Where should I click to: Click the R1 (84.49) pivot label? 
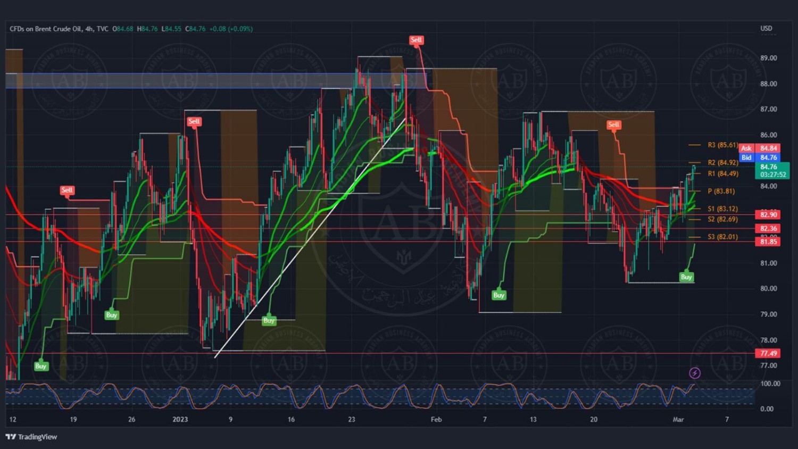pos(722,173)
